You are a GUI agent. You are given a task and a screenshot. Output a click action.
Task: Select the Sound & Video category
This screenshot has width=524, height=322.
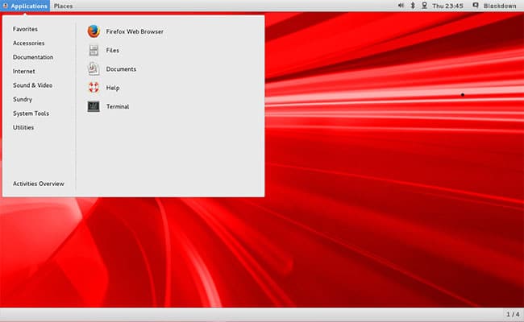point(32,85)
